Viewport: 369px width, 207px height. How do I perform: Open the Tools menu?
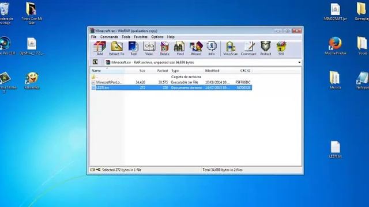coord(126,37)
